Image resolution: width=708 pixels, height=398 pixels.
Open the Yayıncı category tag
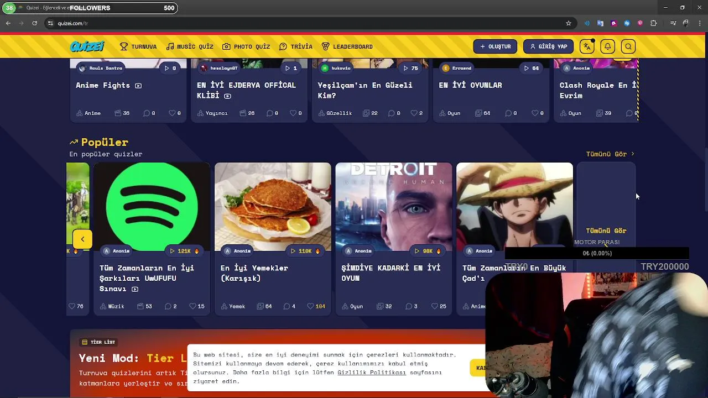(212, 113)
